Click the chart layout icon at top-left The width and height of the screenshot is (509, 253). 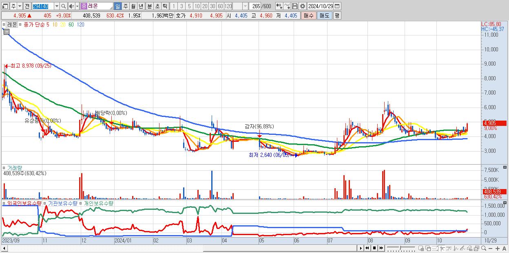5,6
